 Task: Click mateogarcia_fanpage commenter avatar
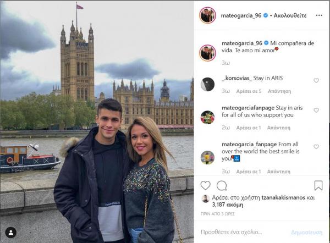point(207,157)
